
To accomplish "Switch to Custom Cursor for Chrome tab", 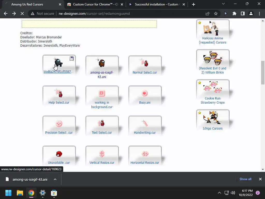I will [x=95, y=4].
